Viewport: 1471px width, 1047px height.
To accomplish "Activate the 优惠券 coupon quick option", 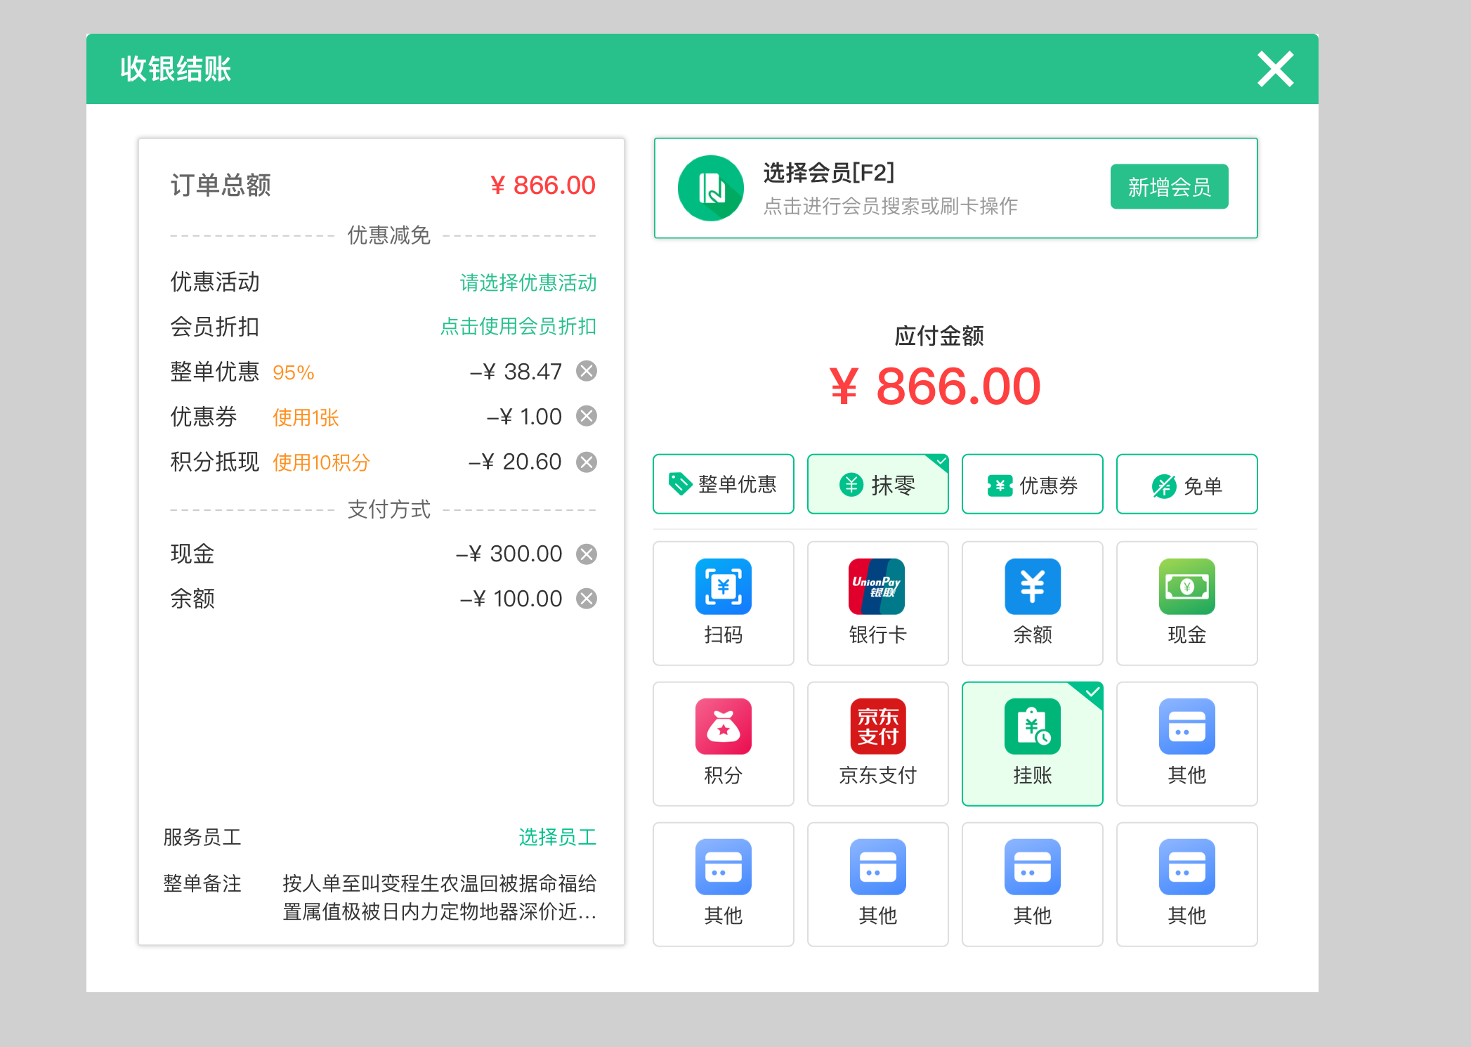I will click(x=1032, y=483).
